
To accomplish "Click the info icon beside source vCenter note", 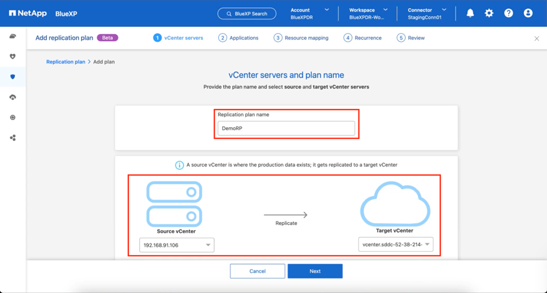I will click(x=179, y=165).
